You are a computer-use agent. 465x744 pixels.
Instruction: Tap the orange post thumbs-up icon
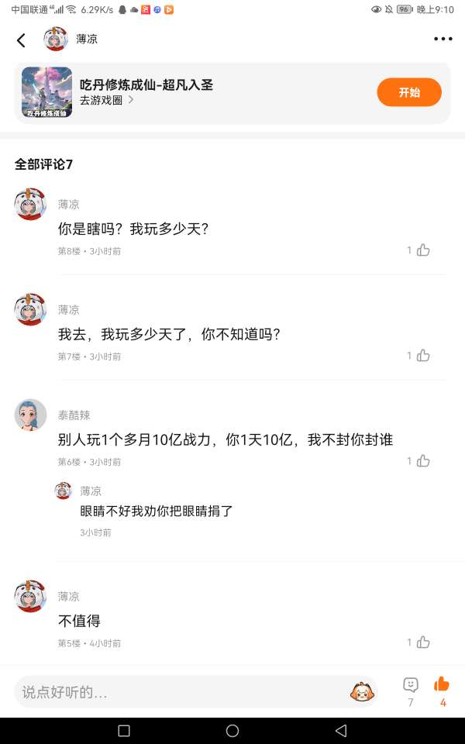coord(442,684)
